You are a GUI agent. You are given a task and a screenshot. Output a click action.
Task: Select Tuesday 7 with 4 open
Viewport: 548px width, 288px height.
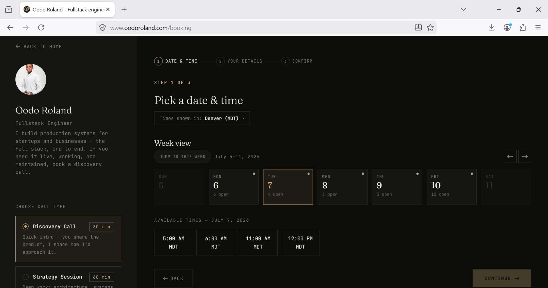(x=288, y=187)
